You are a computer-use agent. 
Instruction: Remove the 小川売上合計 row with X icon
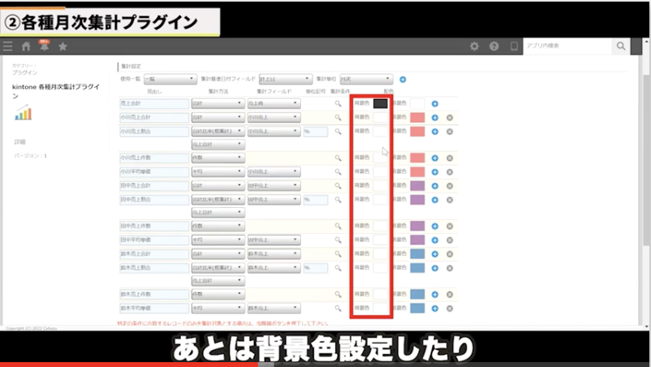pyautogui.click(x=450, y=118)
